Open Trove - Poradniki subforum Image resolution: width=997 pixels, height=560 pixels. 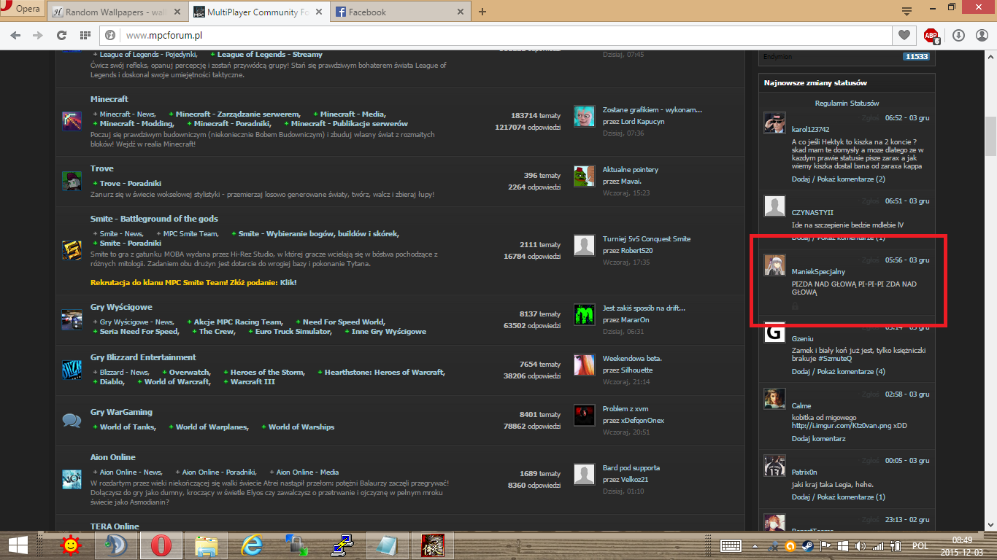131,184
